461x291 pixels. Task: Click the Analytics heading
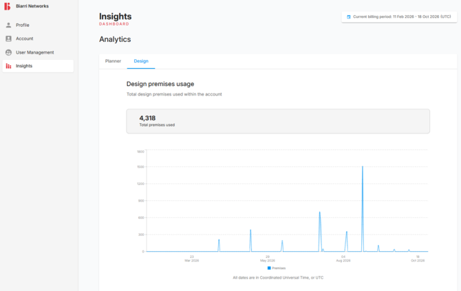pos(115,39)
